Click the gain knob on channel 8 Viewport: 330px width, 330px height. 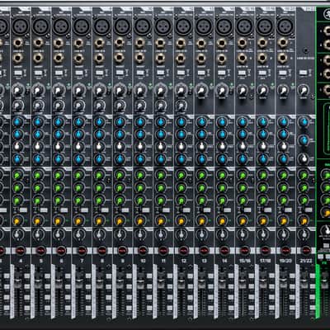tap(98, 90)
